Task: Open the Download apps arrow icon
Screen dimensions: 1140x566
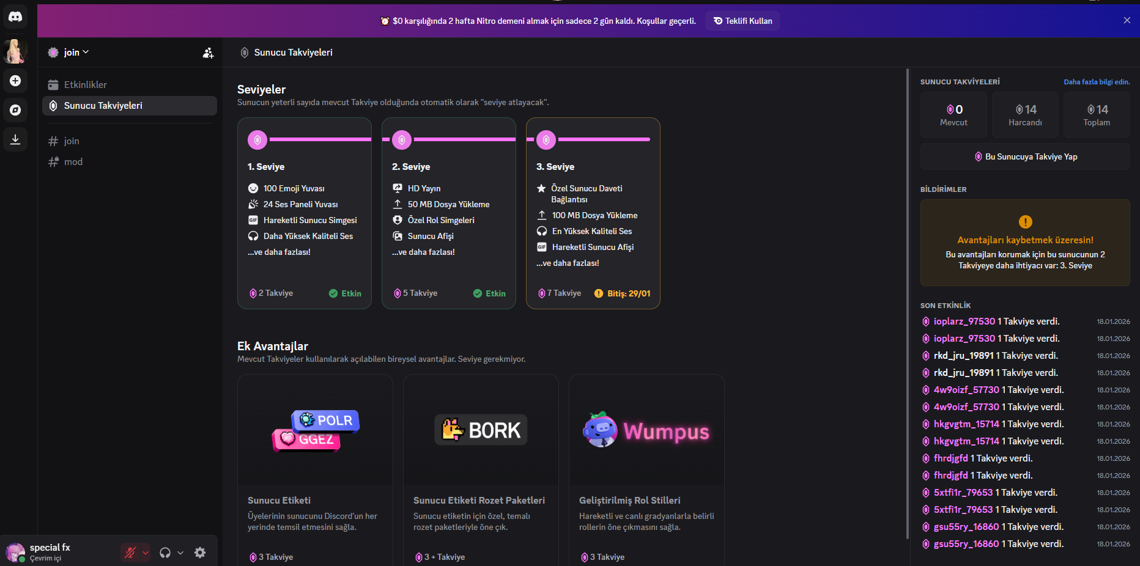Action: (15, 139)
